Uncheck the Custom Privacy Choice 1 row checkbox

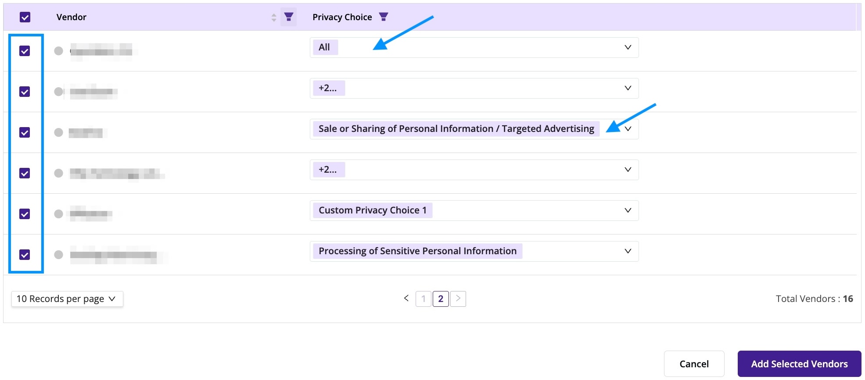click(25, 214)
